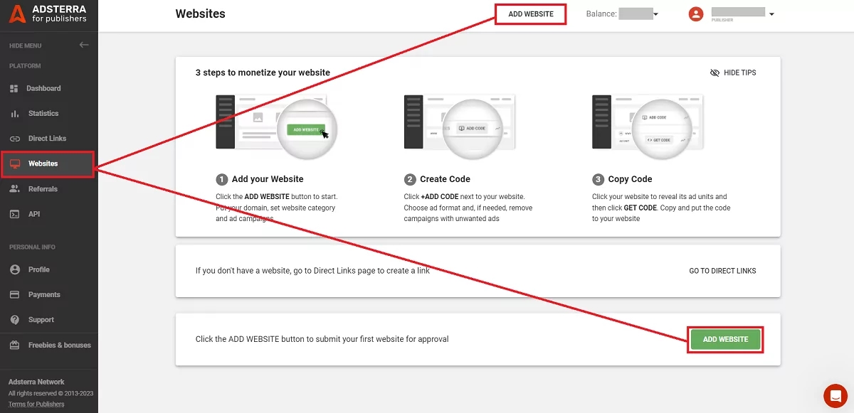Click the Statistics bar chart icon
The image size is (854, 413).
(x=14, y=114)
